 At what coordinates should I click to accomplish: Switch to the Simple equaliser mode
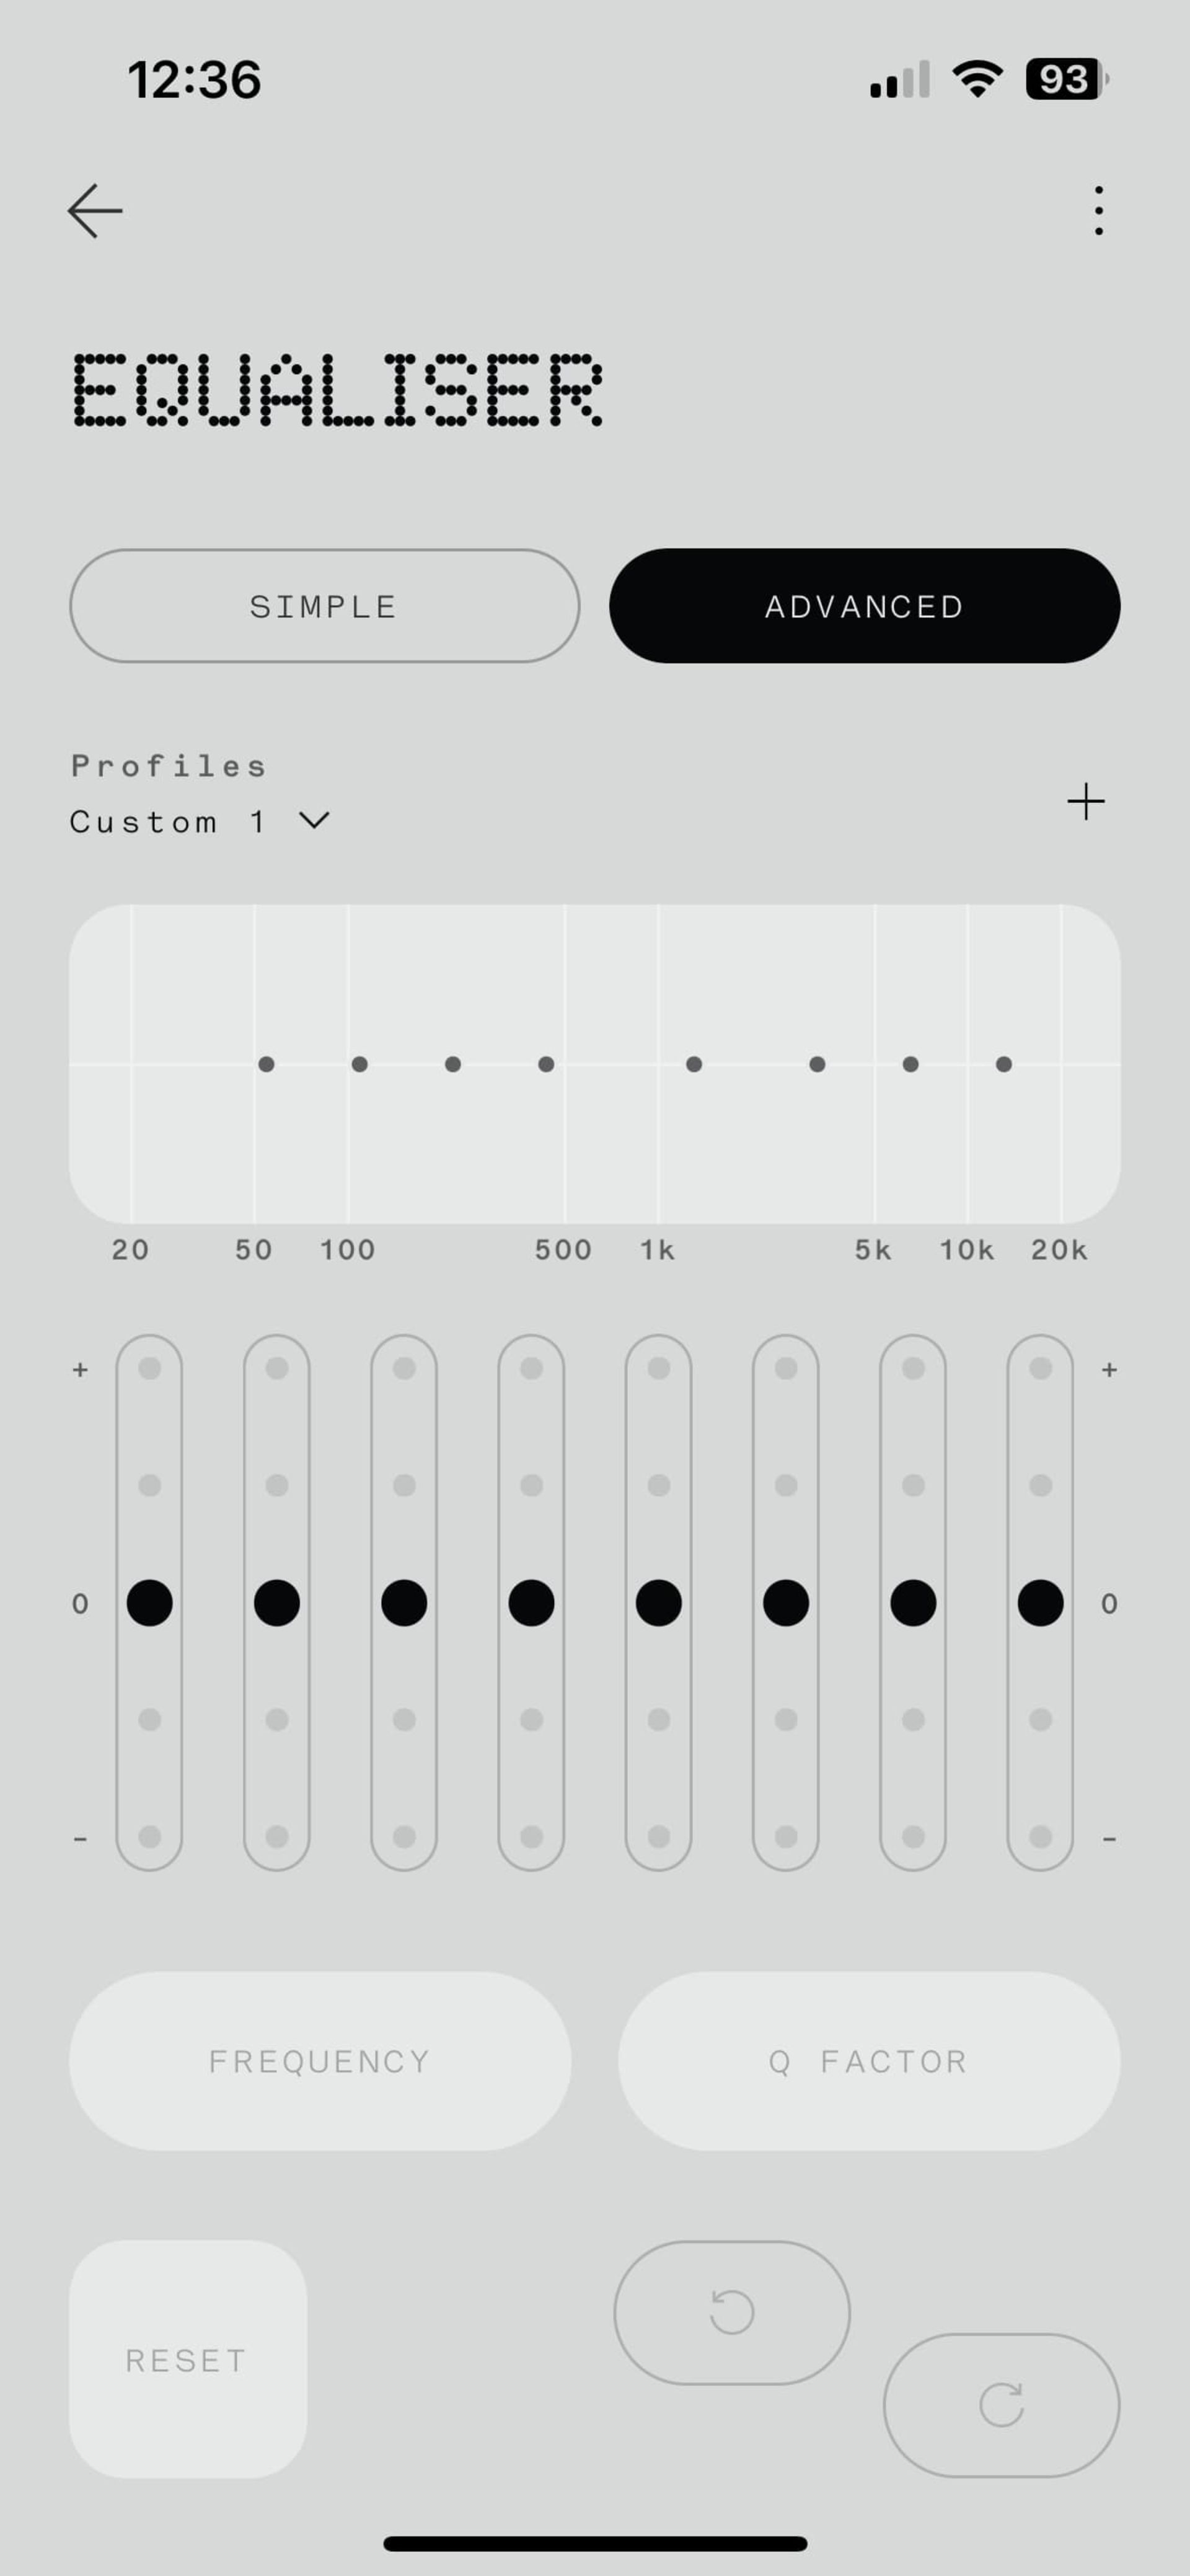(324, 606)
